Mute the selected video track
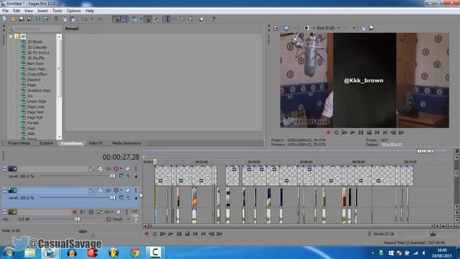 click(x=128, y=190)
